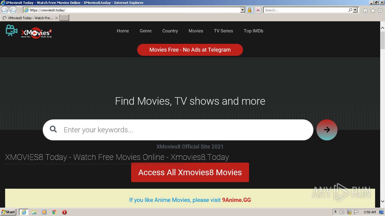This screenshot has height=216, width=385.
Task: Open the search provider dropdown arrow
Action: 355,10
